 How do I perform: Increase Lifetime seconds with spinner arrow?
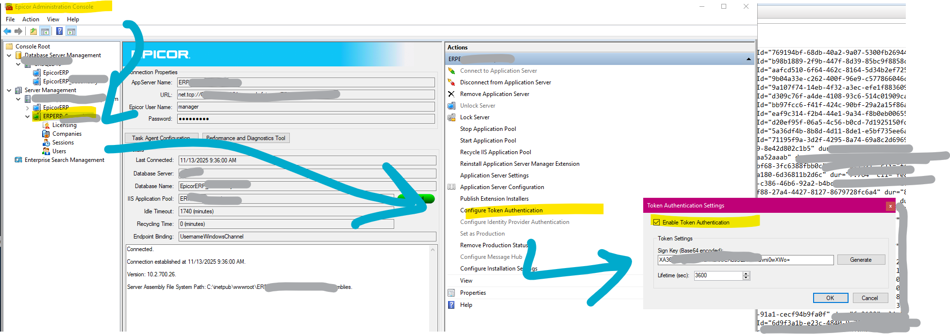pyautogui.click(x=747, y=273)
